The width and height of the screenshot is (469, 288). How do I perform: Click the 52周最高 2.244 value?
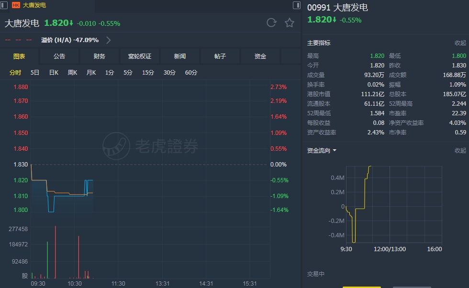(x=459, y=104)
